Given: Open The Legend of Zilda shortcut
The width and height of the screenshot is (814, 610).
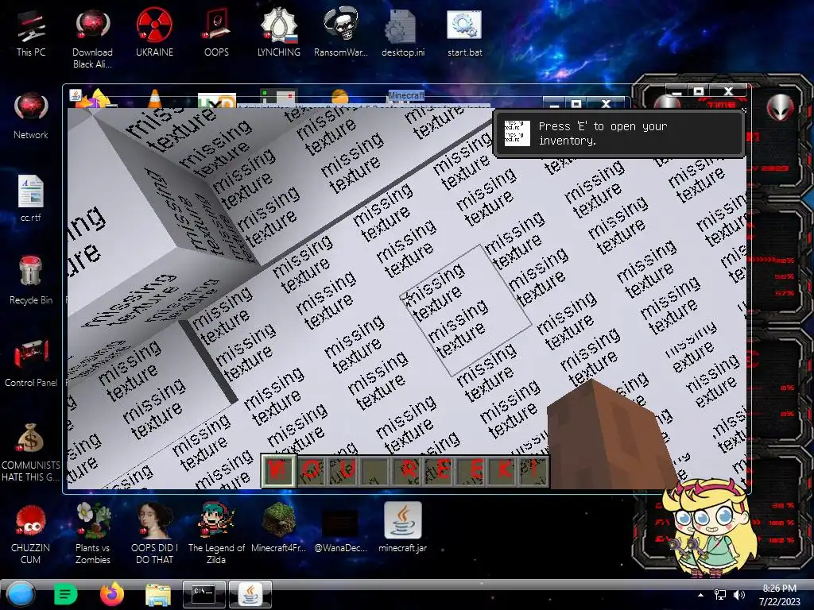Looking at the screenshot, I should tap(216, 533).
